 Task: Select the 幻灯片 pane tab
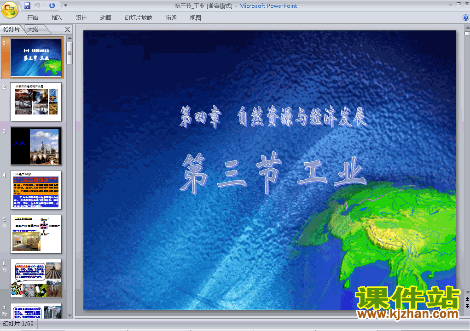[12, 29]
